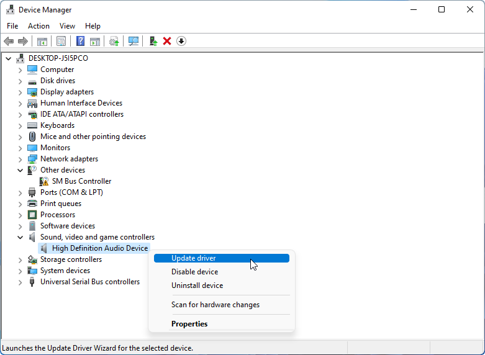Maximize the Device Manager window
The image size is (485, 355).
[442, 9]
